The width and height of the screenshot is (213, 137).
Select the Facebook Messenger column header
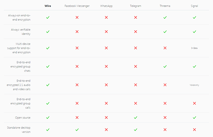[x=77, y=6]
